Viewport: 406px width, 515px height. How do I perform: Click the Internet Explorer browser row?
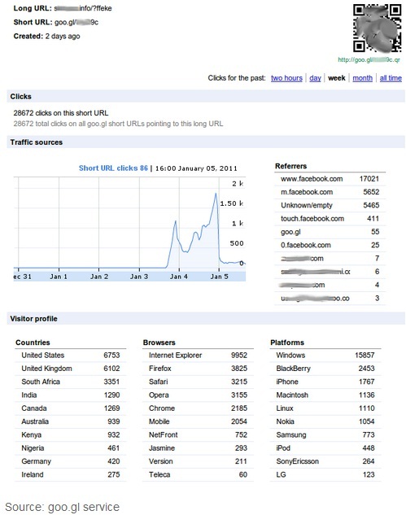pyautogui.click(x=198, y=356)
